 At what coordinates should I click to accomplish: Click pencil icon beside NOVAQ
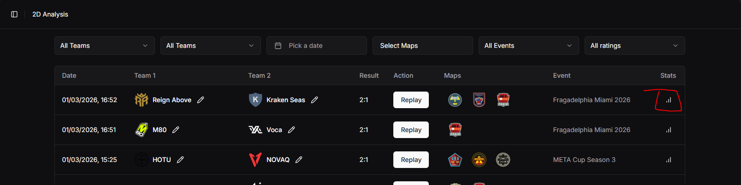pyautogui.click(x=299, y=160)
